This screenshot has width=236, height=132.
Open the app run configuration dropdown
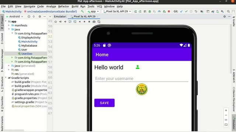click(93, 11)
